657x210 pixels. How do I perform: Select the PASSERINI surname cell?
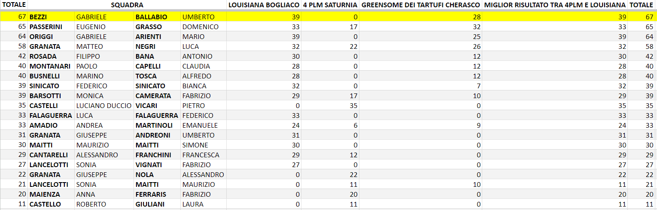(46, 27)
